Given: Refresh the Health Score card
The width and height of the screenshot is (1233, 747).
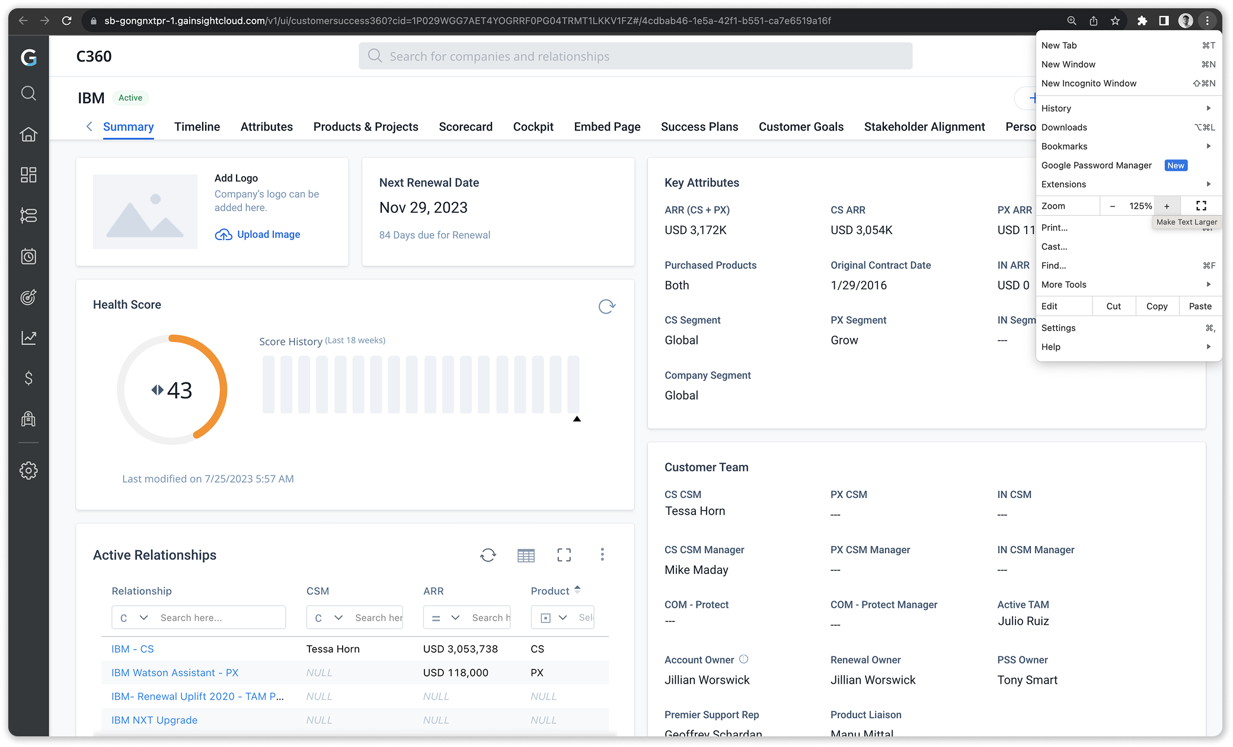Looking at the screenshot, I should click(x=606, y=307).
